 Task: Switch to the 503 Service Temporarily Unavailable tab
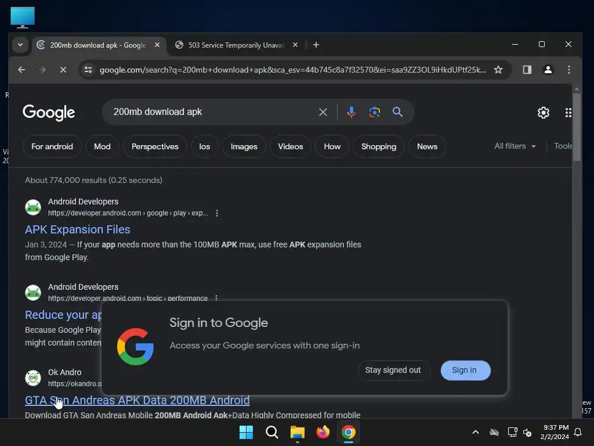(236, 45)
